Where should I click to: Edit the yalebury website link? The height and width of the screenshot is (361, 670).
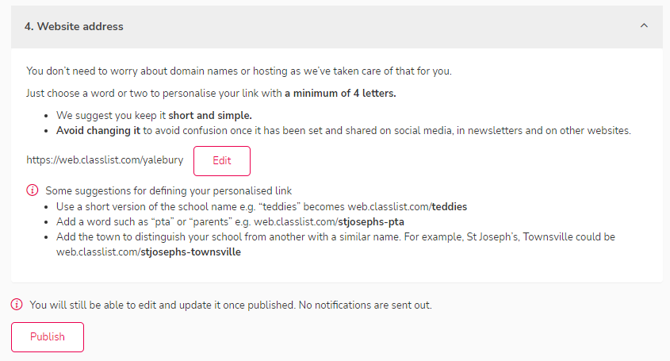coord(222,161)
